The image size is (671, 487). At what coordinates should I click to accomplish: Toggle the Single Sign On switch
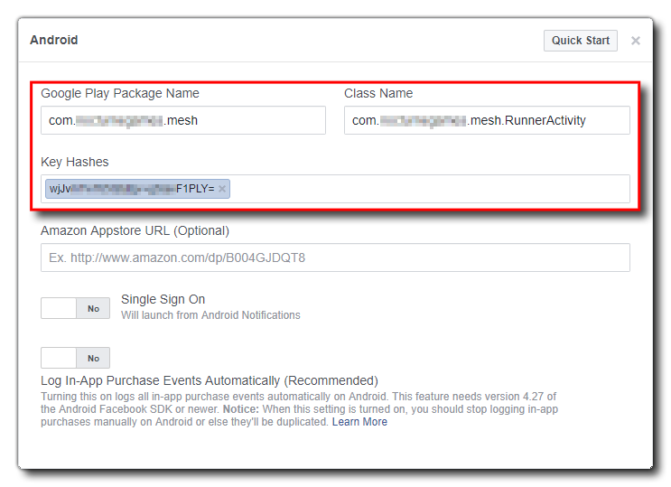coord(75,308)
